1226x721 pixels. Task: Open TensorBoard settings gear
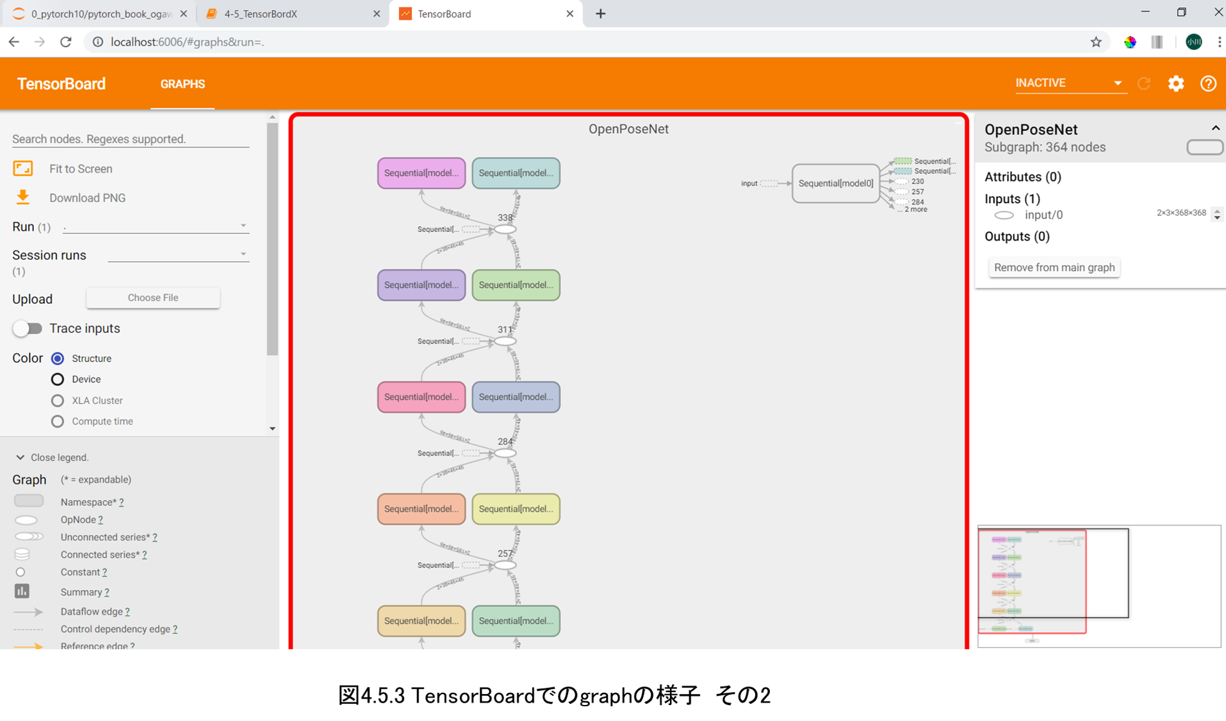1177,83
